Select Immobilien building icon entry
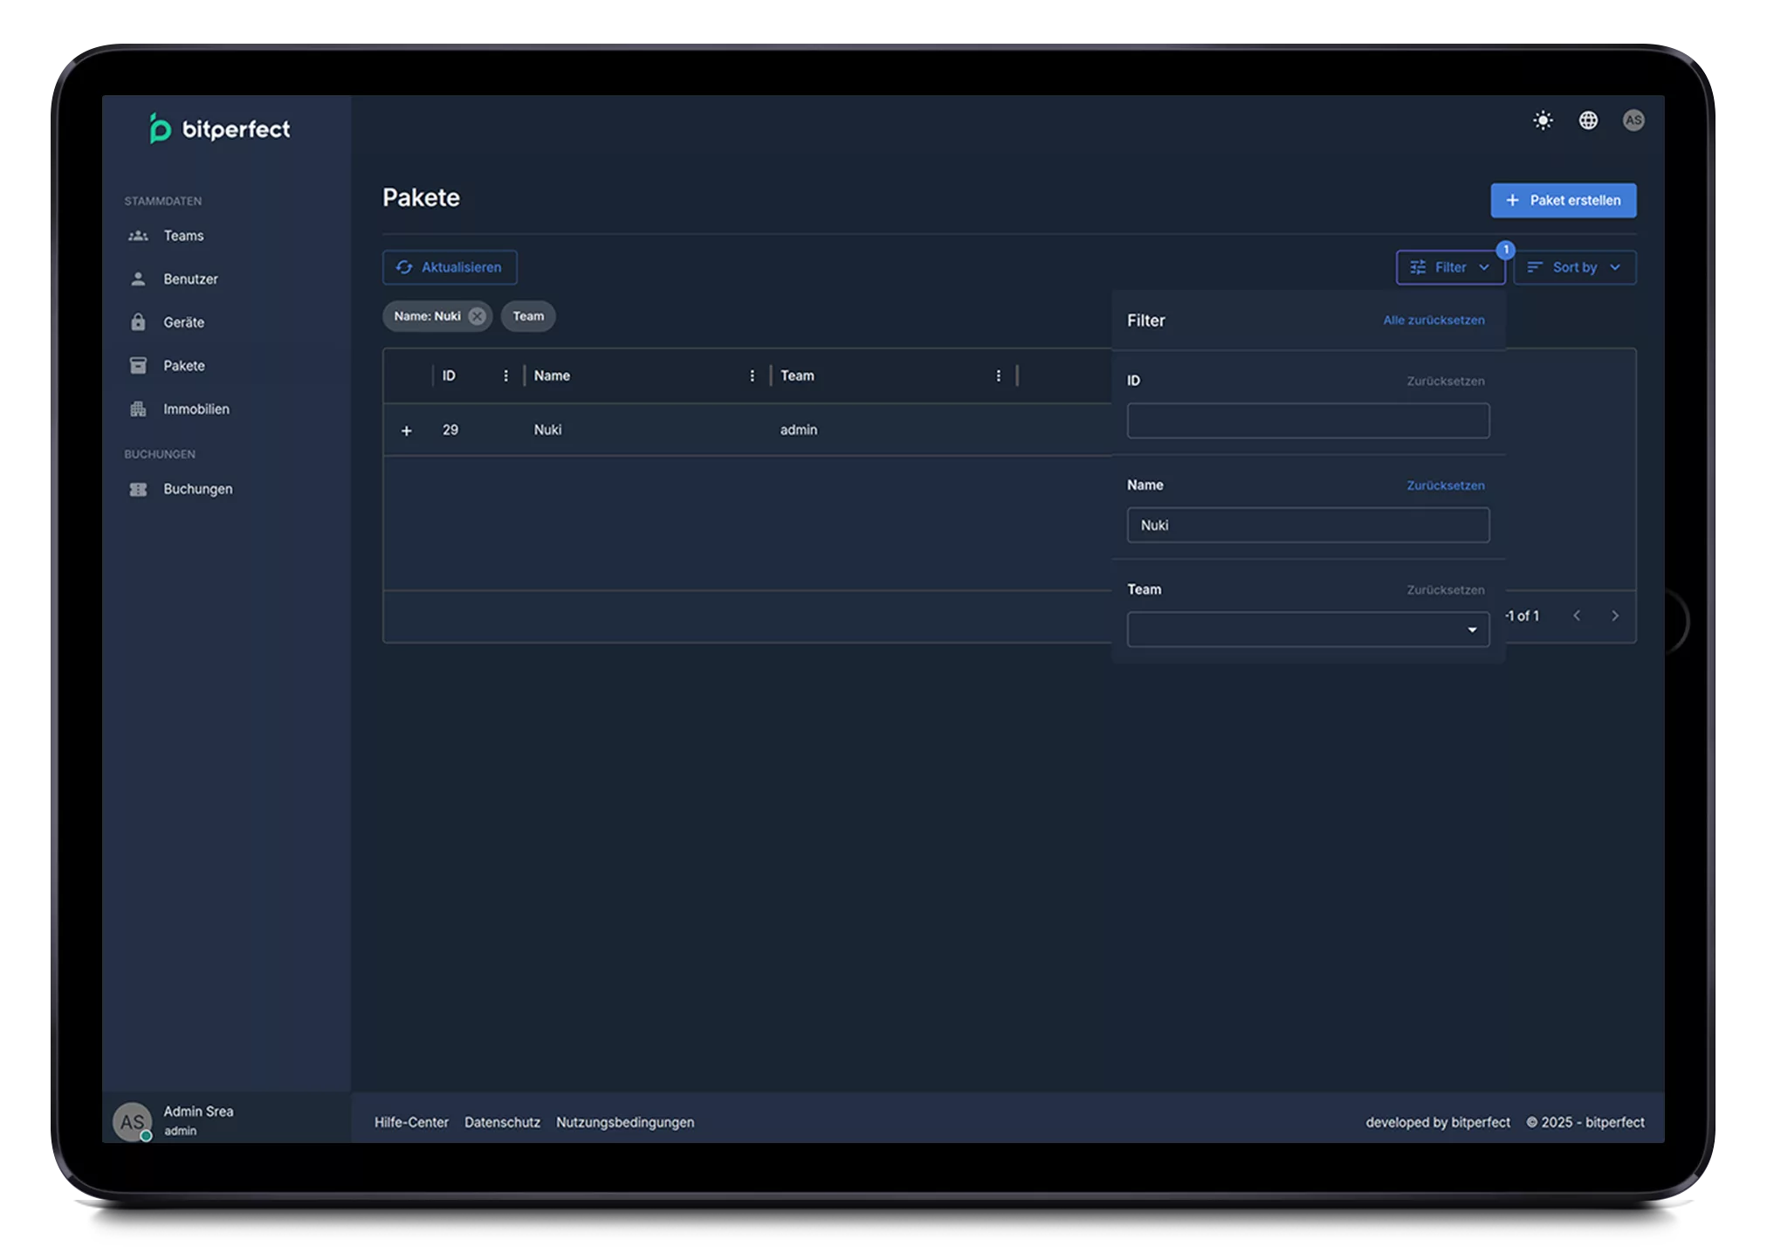Viewport: 1767px width, 1247px height. coord(196,409)
